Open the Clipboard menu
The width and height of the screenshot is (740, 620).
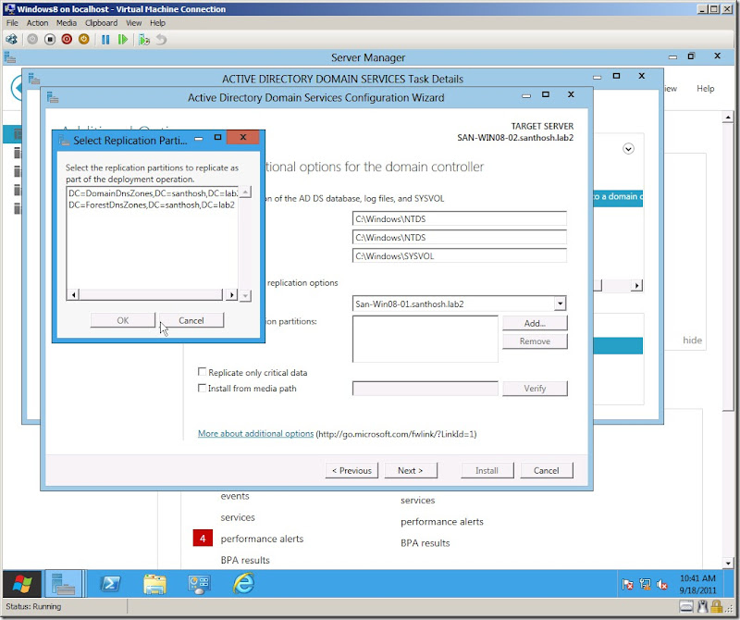(102, 22)
